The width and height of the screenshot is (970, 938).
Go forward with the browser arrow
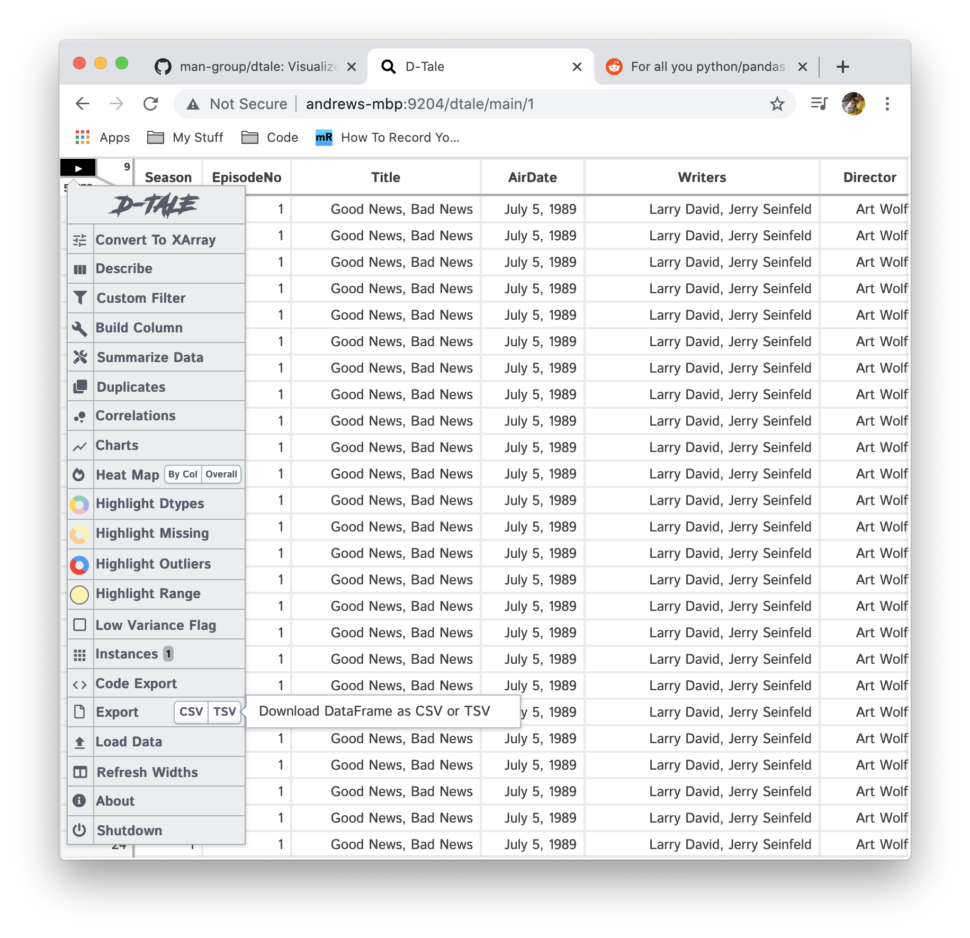coord(116,104)
